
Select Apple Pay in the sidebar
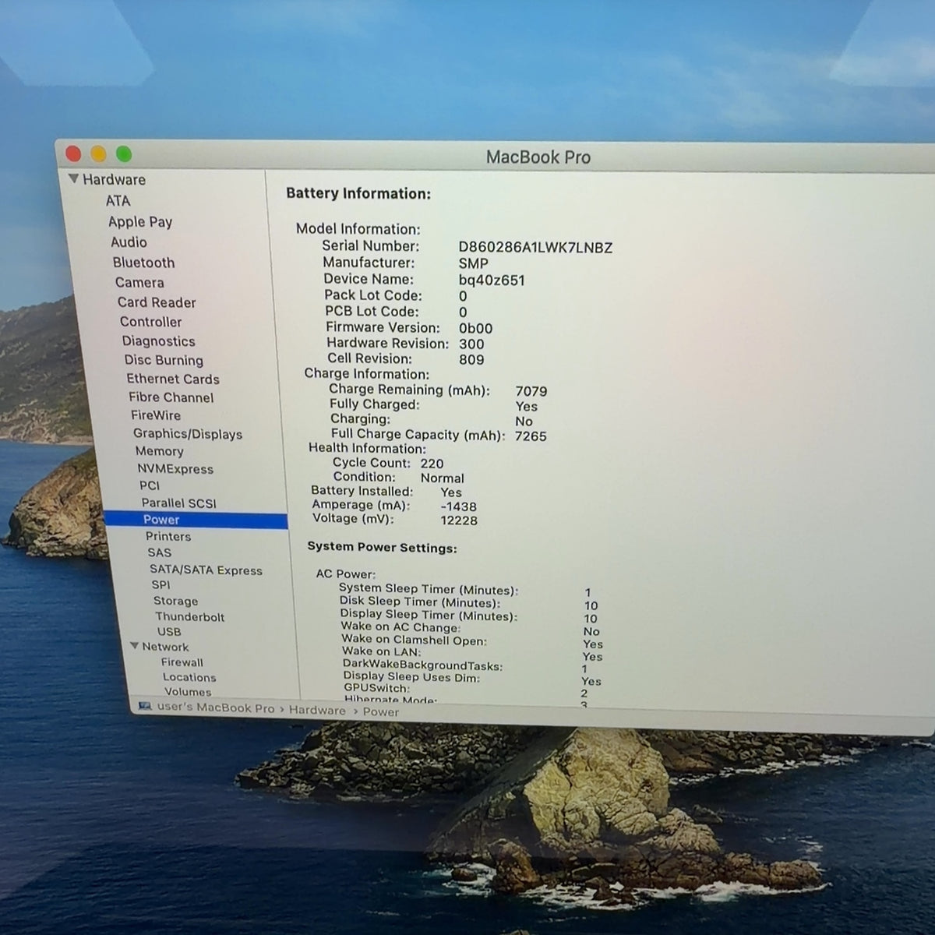140,222
